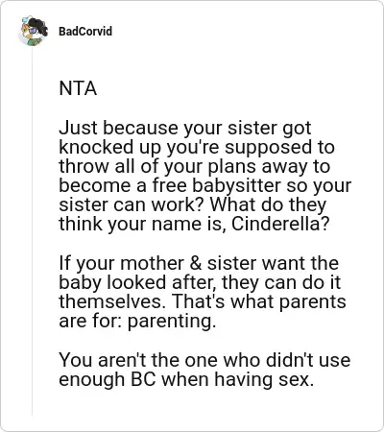Image resolution: width=384 pixels, height=432 pixels.
Task: Click the phrase sister can work
Action: pyautogui.click(x=132, y=204)
